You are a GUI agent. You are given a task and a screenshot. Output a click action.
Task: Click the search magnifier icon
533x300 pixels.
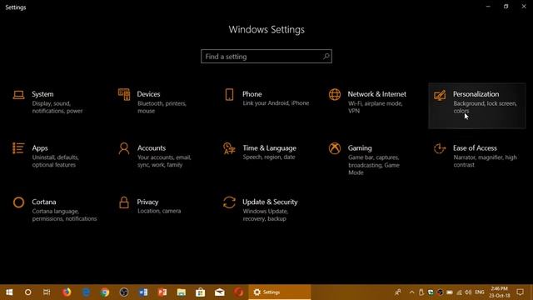326,56
